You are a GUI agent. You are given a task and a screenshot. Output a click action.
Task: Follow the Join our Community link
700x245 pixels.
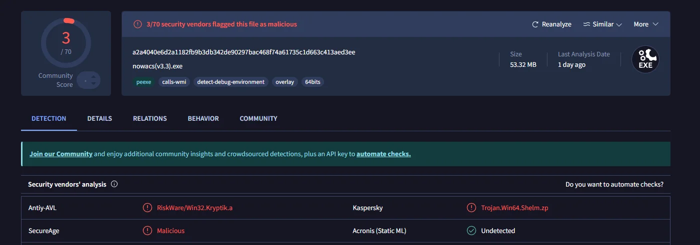tap(61, 154)
